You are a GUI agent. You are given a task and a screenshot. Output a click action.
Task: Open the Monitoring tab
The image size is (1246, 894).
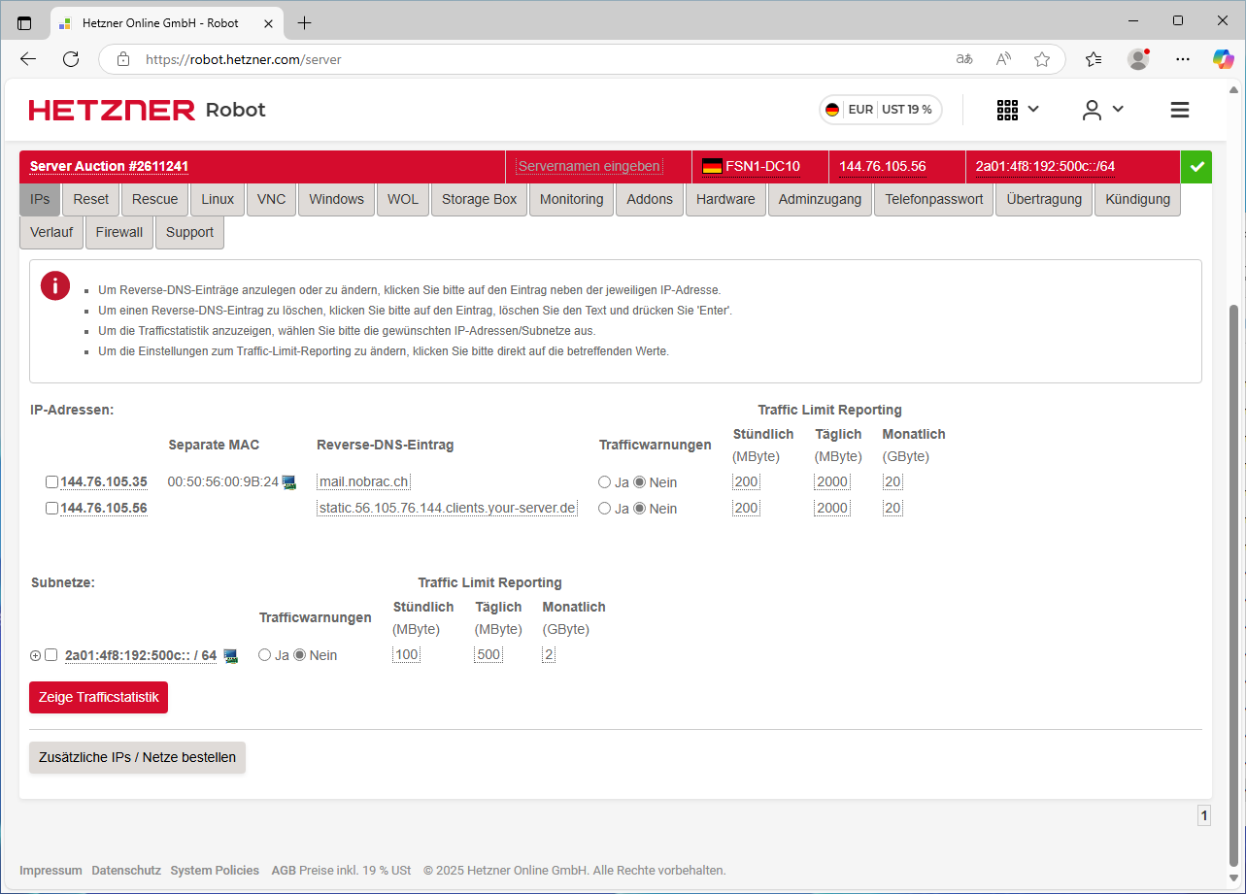click(572, 199)
